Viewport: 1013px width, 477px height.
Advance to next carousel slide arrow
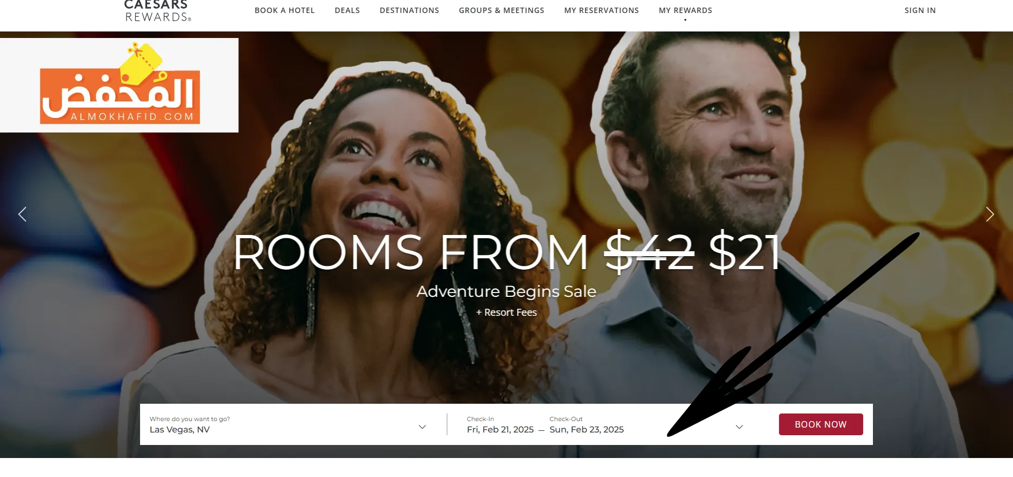[x=990, y=214]
